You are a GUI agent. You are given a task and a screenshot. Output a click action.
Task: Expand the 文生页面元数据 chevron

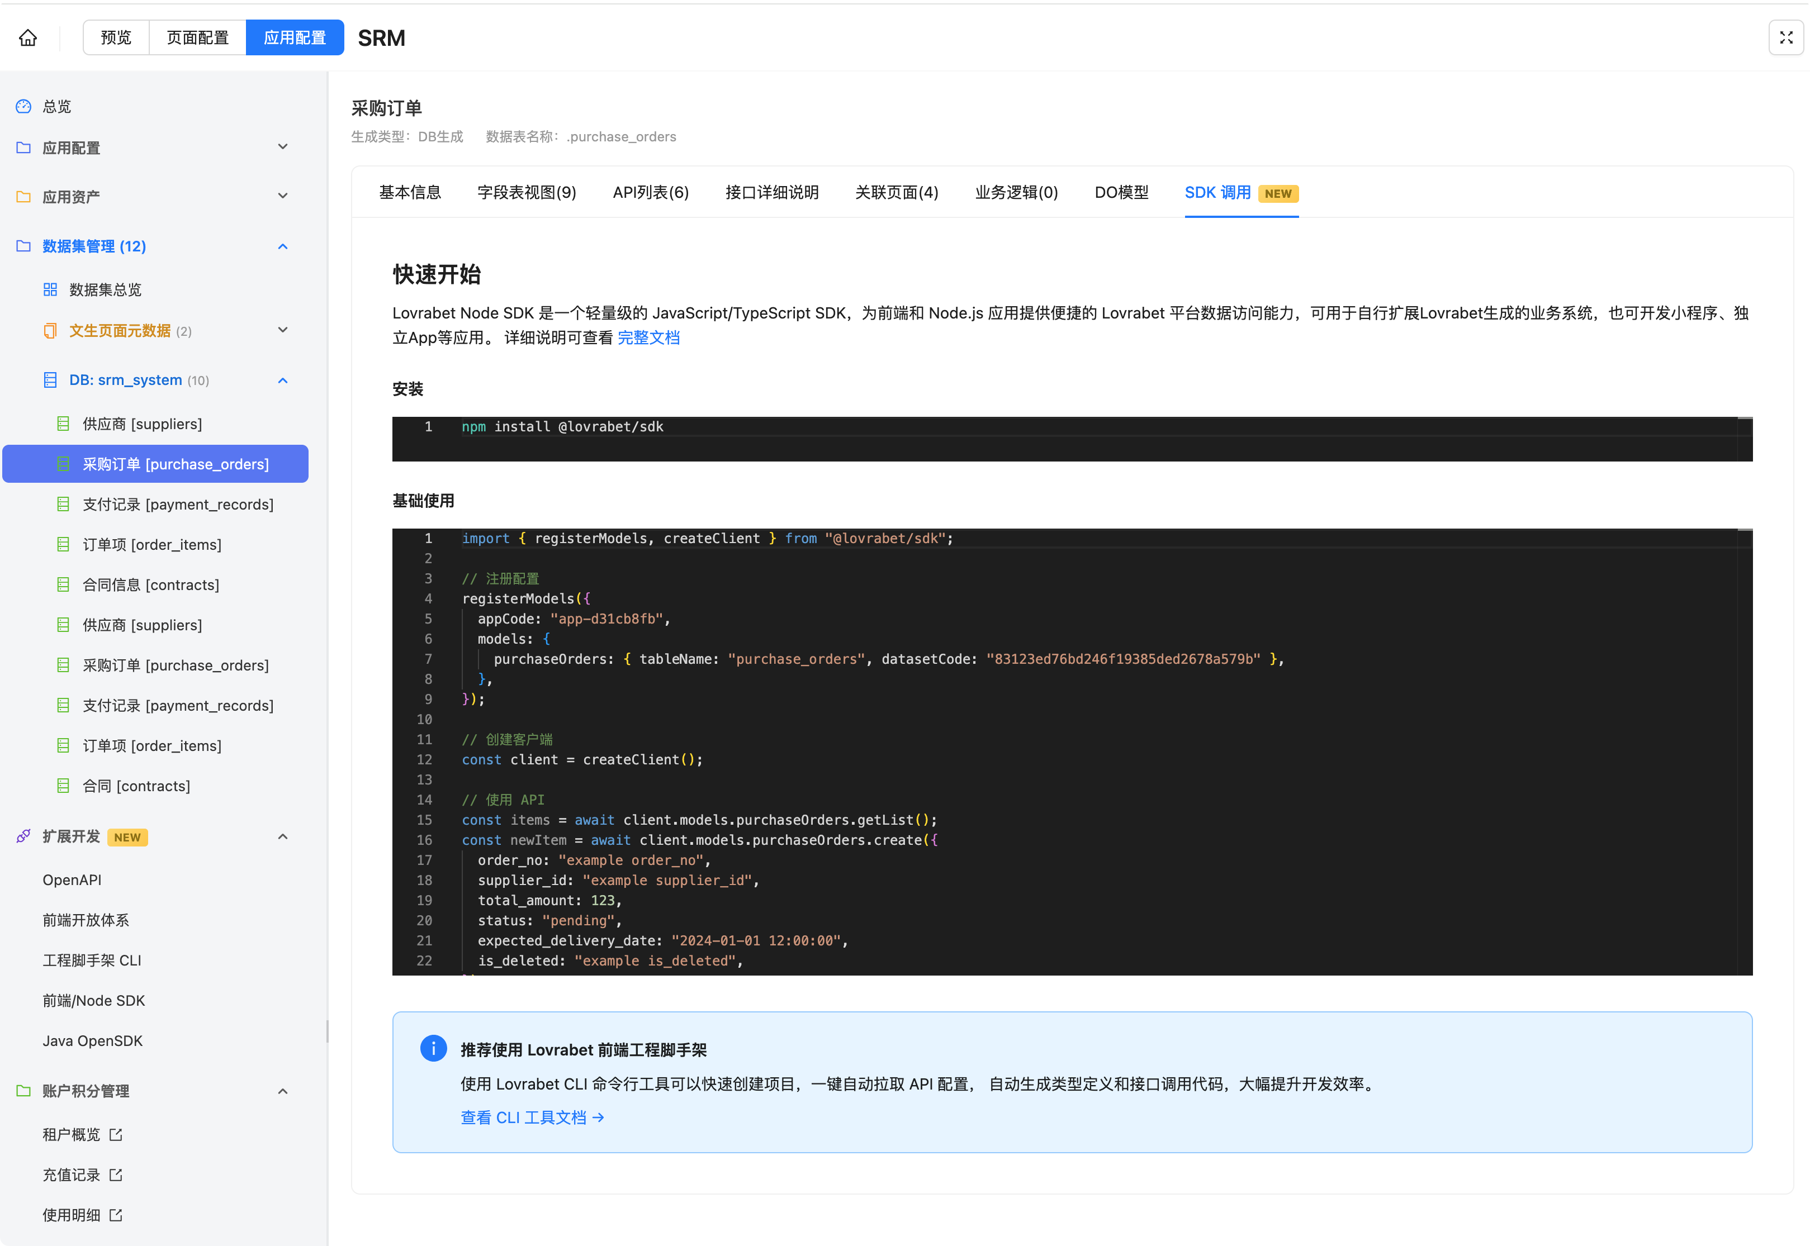pos(283,330)
